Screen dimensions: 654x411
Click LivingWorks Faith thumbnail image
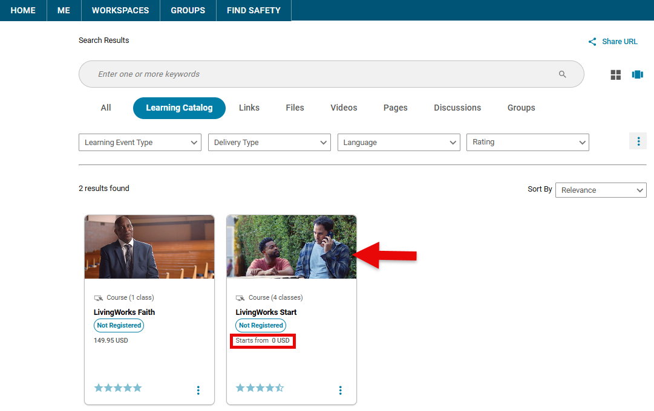pos(149,247)
